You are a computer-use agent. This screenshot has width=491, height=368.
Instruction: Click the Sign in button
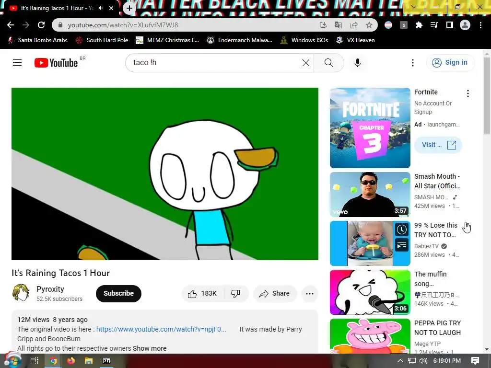(x=450, y=63)
